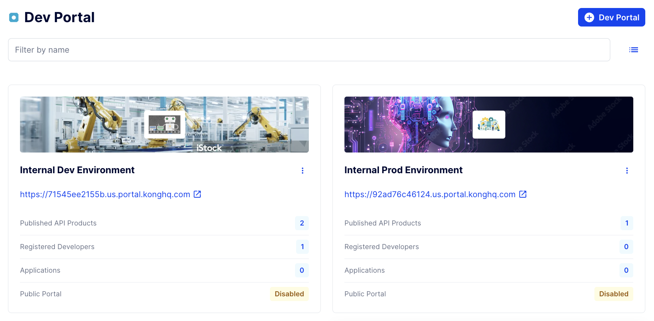Viewport: 654px width, 321px height.
Task: Click Disabled badge on Internal Dev Public Portal
Action: click(289, 294)
